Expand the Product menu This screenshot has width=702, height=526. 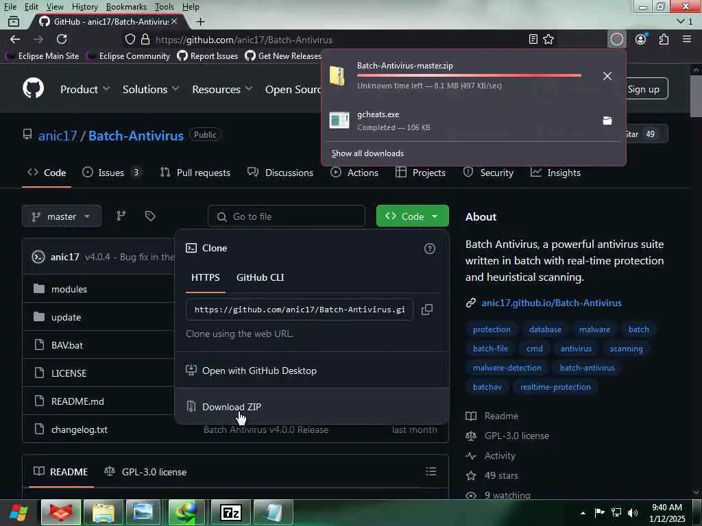coord(84,89)
